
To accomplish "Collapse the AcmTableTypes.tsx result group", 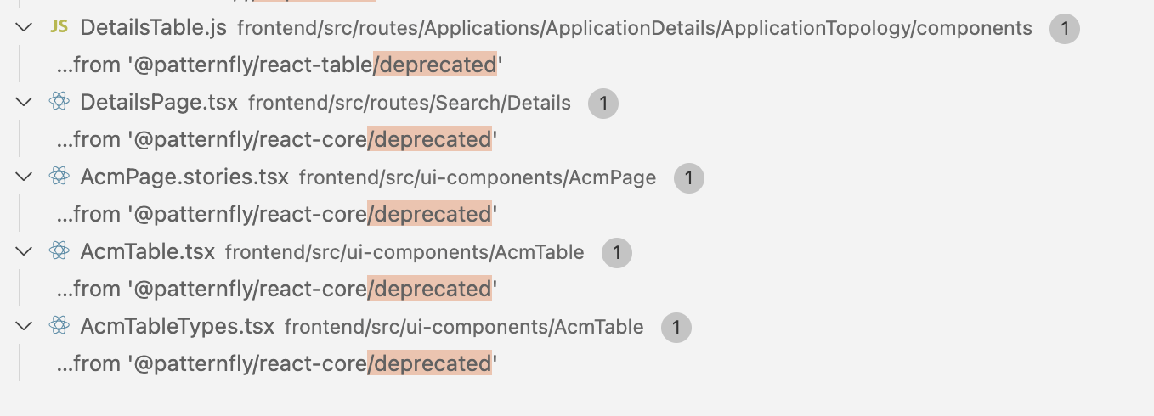I will pyautogui.click(x=23, y=327).
